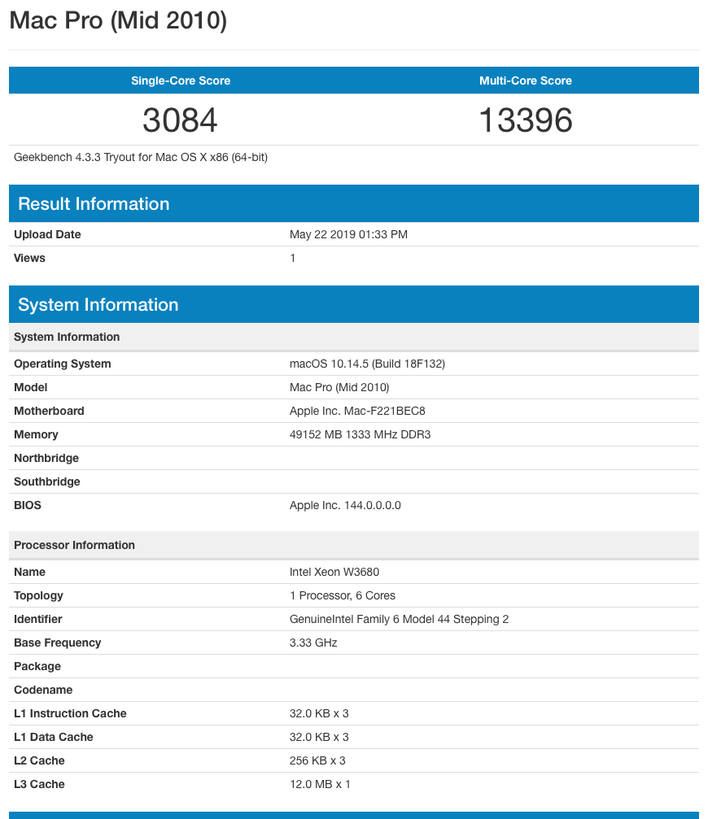This screenshot has width=708, height=819.
Task: Select macOS 10.14.5 (Build 18F132) value
Action: (367, 364)
